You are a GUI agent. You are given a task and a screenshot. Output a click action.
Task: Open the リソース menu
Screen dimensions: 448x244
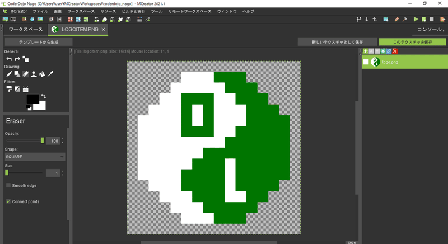(x=108, y=11)
